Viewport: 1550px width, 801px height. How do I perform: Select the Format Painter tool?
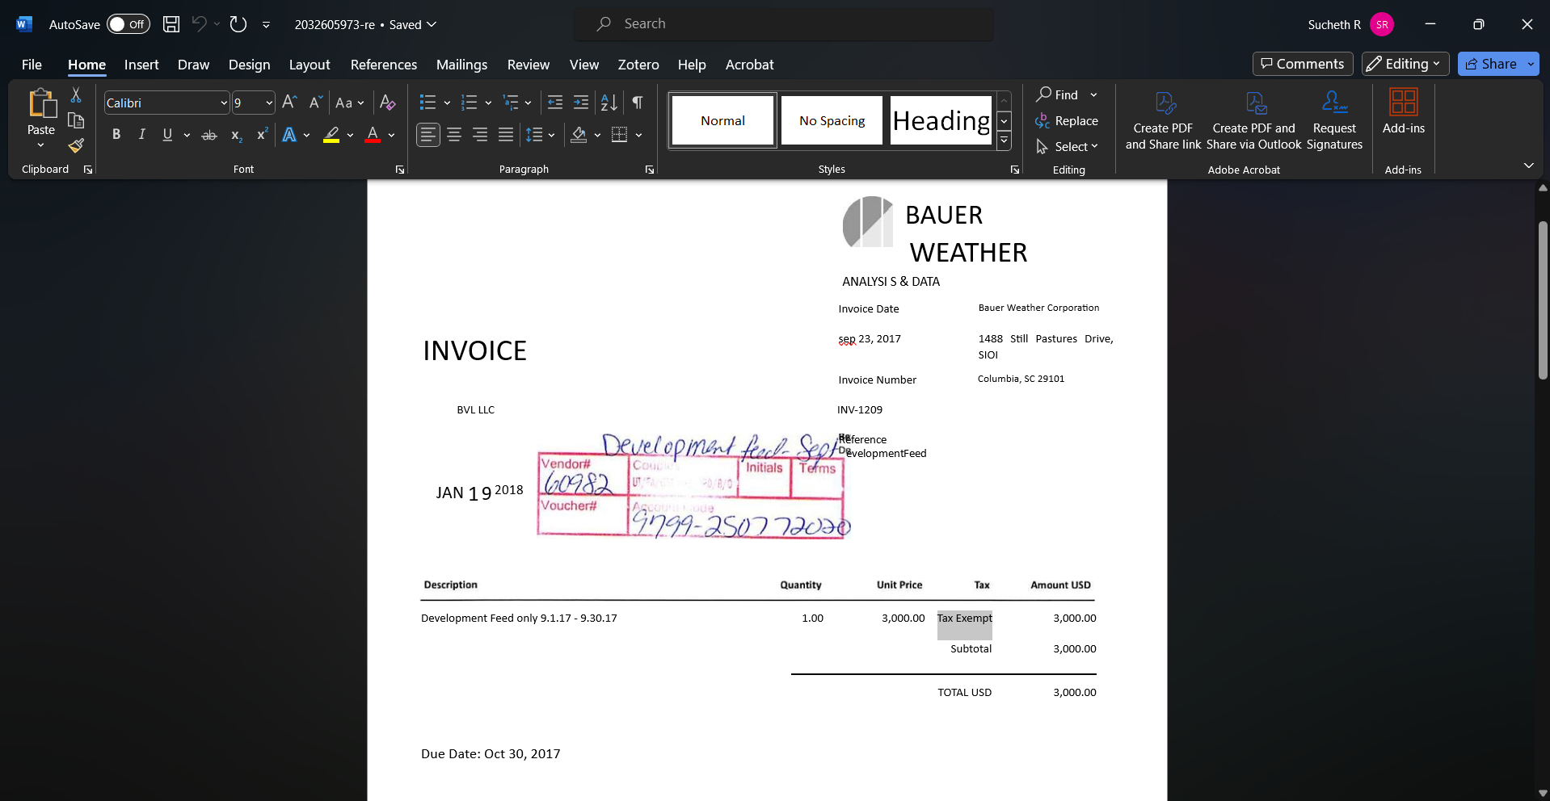75,146
